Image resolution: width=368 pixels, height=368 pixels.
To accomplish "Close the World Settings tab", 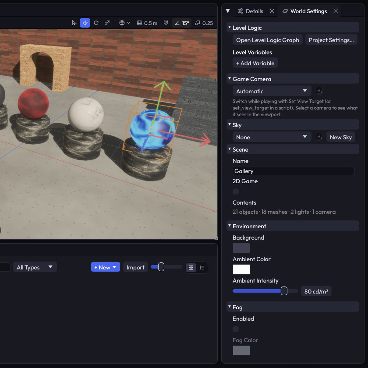I will (336, 11).
